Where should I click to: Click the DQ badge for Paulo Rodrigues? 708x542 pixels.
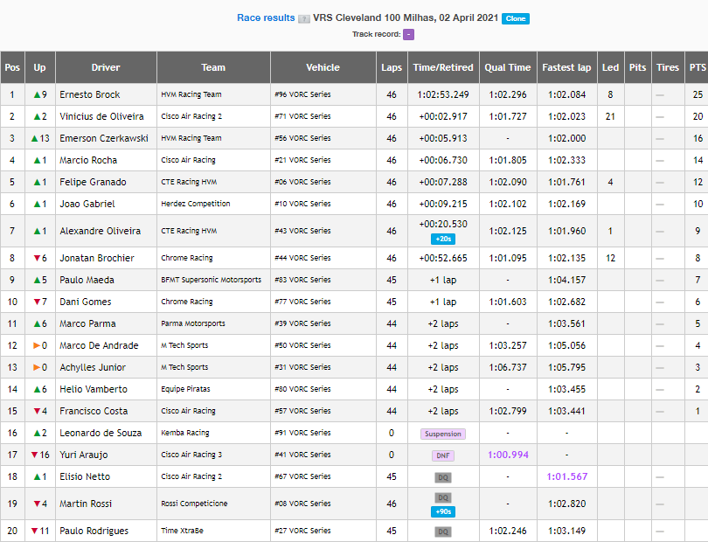pos(443,532)
